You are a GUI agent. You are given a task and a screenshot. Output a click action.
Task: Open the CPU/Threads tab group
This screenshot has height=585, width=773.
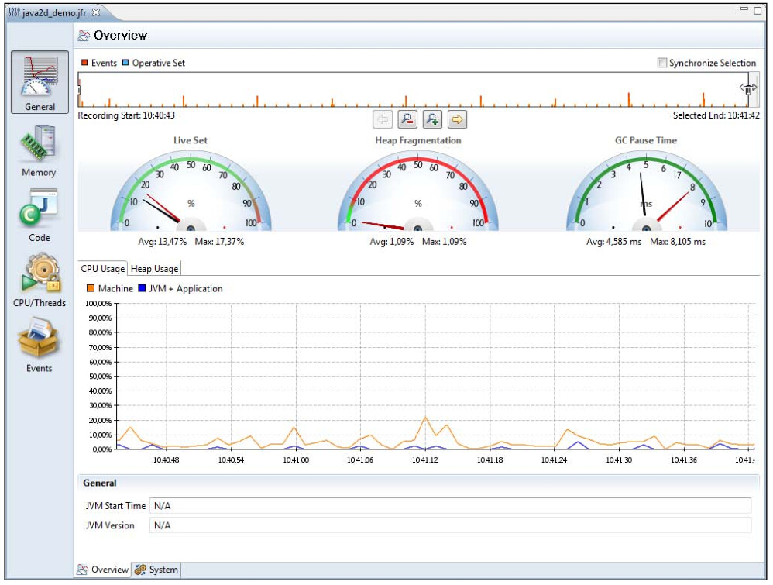click(39, 277)
